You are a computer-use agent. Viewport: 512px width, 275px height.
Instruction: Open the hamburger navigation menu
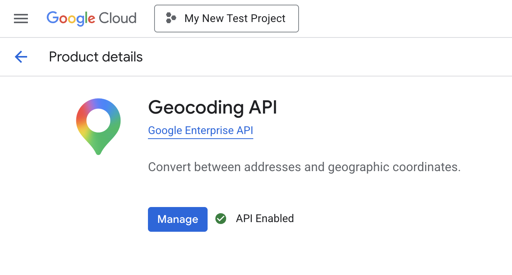(x=21, y=19)
